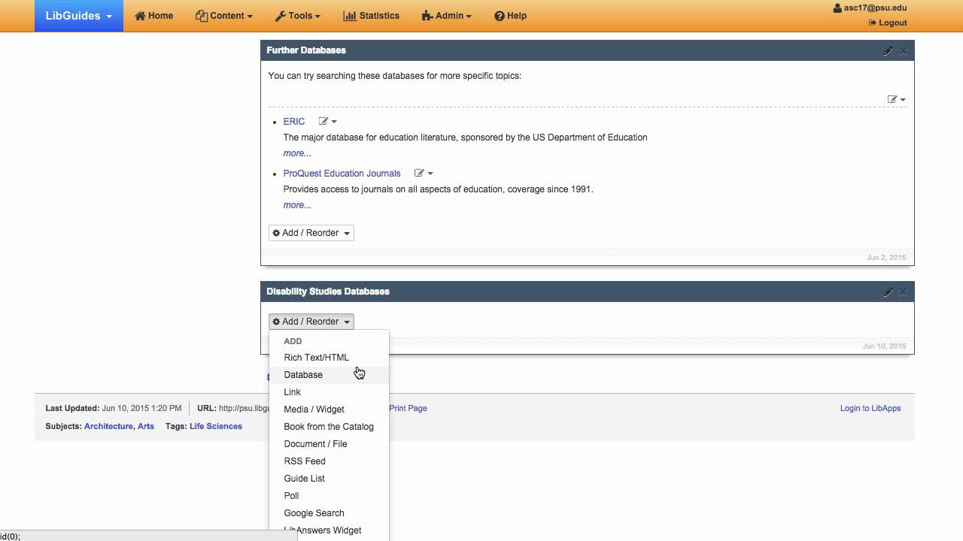963x541 pixels.
Task: Click Login to LibApps link
Action: (870, 409)
